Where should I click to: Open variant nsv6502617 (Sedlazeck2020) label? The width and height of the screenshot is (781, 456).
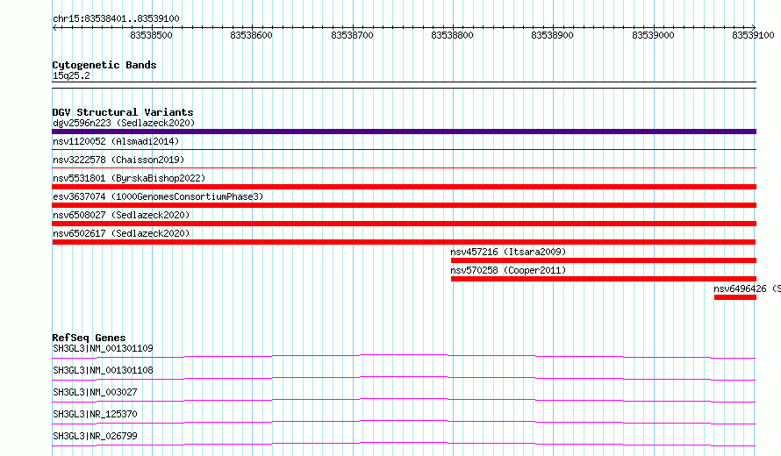pos(121,233)
